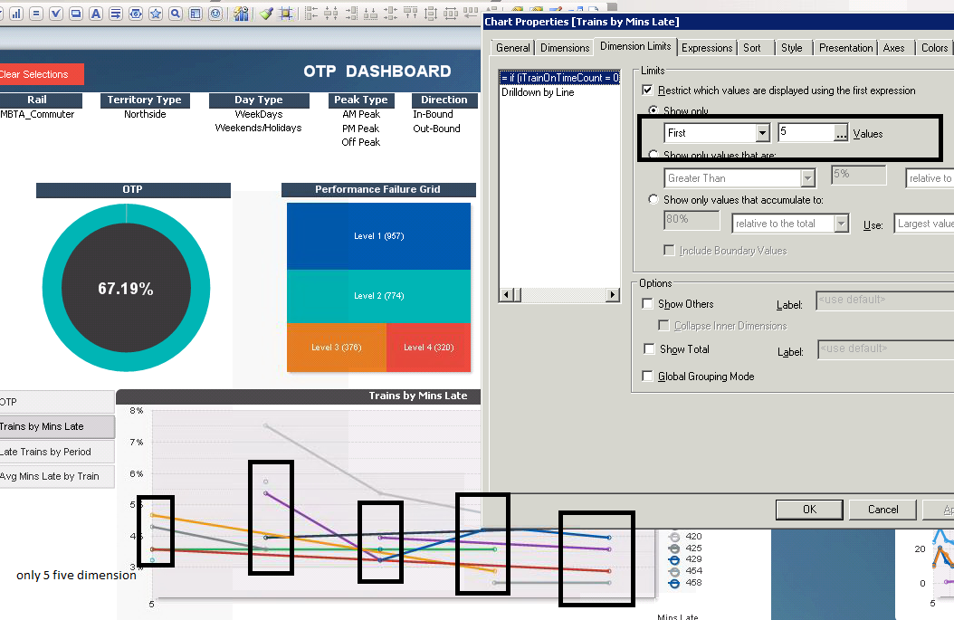Click the 'Late Trains by Period' sidebar button

tap(57, 452)
